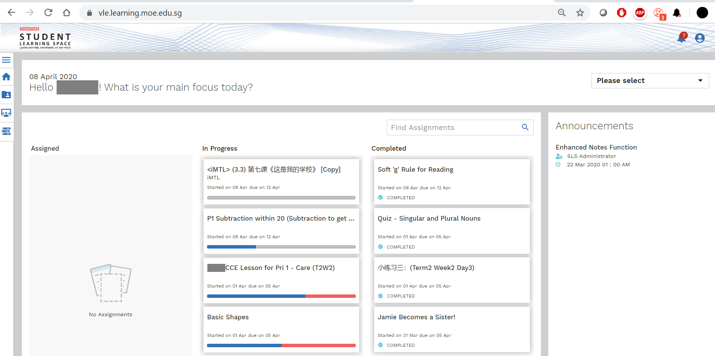Viewport: 715px width, 356px height.
Task: Click 'Started on 31 Mar due on 05 Apr'
Action: (414, 335)
